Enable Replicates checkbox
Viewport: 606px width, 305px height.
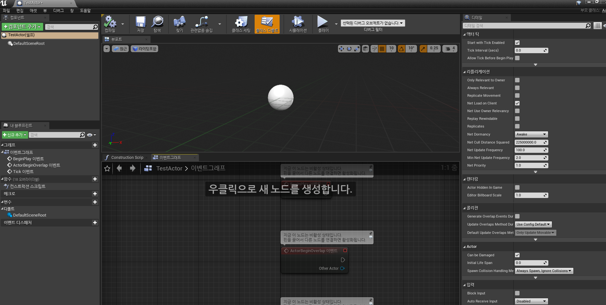517,126
